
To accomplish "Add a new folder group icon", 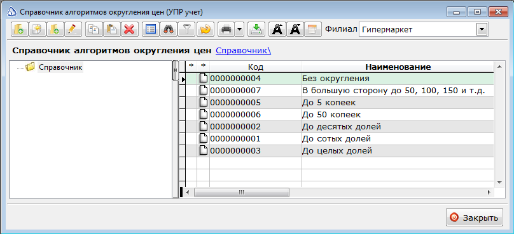I will coord(55,29).
